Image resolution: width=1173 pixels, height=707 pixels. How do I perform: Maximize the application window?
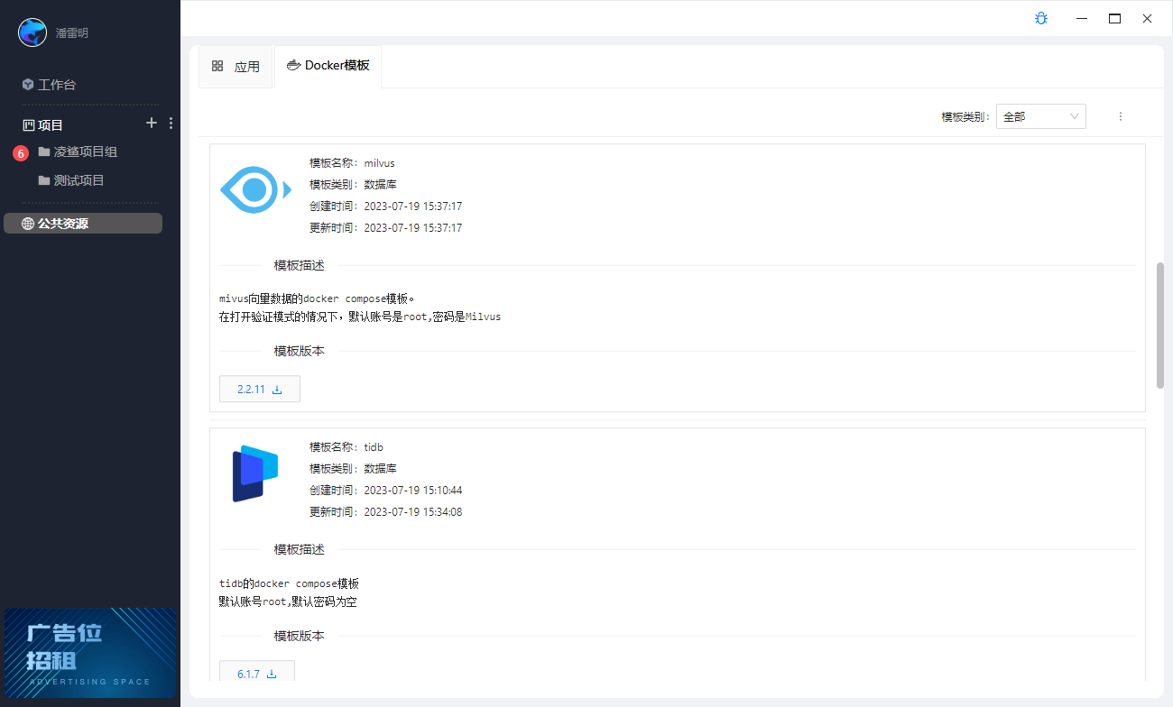[x=1114, y=18]
